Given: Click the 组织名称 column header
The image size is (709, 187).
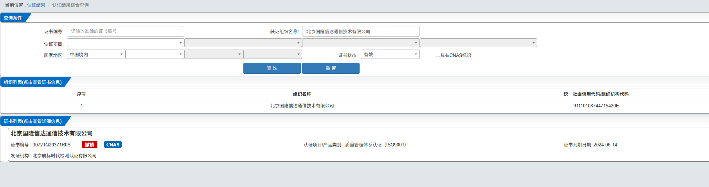Looking at the screenshot, I should coord(302,94).
